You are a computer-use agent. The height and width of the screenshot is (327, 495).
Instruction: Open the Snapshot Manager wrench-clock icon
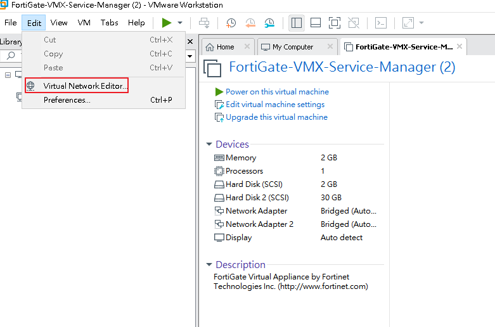coord(269,23)
